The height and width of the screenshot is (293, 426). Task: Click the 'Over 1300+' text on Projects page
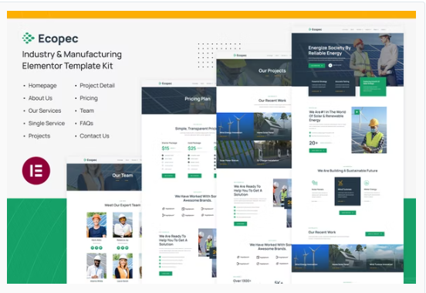[x=242, y=281]
